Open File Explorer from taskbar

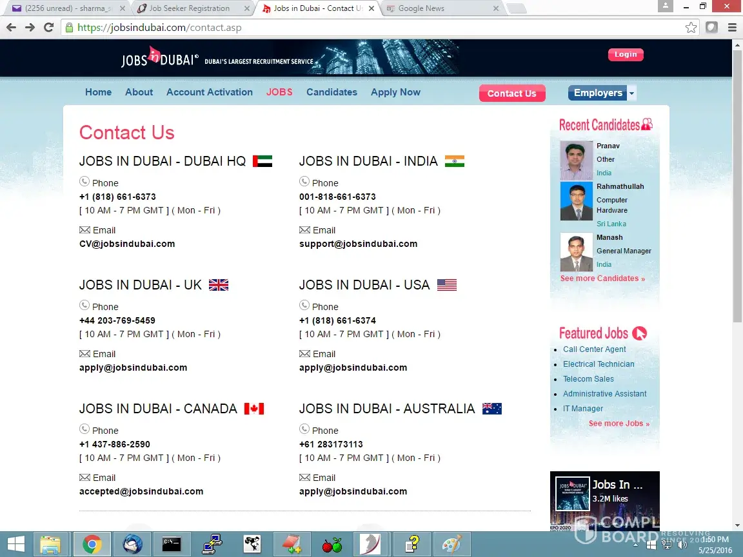coord(50,544)
